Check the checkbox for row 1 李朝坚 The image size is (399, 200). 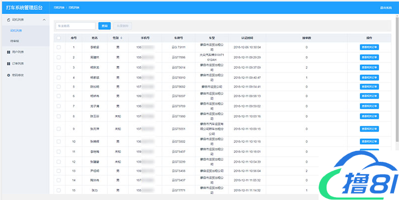click(59, 47)
